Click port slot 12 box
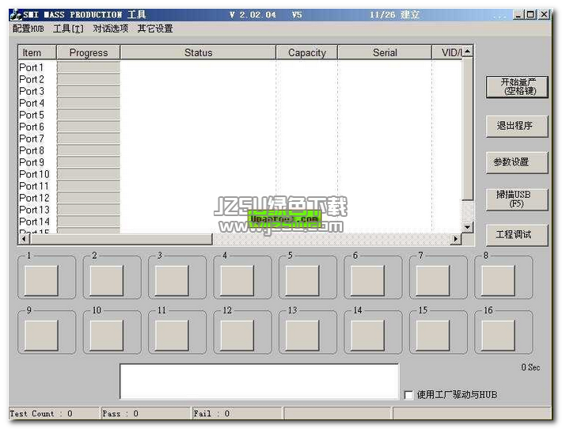562x429 pixels. 237,335
